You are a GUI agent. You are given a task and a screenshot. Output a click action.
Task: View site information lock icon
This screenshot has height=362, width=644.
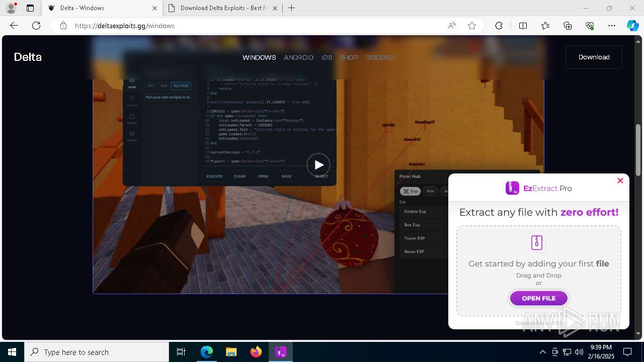63,26
